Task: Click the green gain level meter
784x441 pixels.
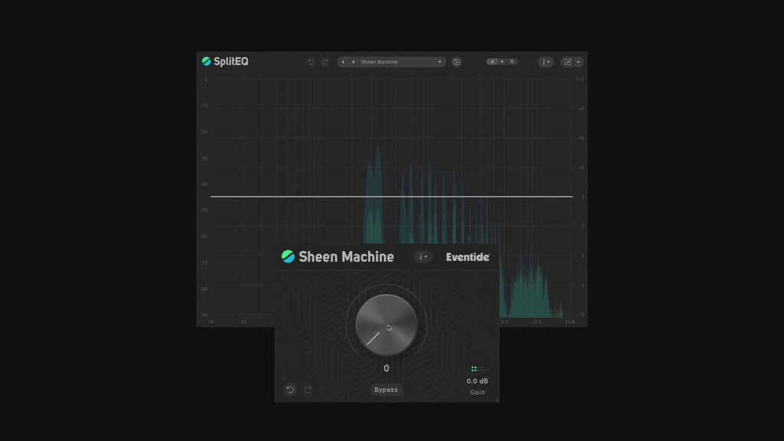Action: click(478, 369)
